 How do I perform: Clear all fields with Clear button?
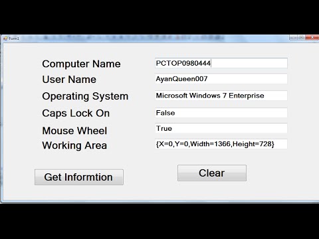tap(212, 173)
